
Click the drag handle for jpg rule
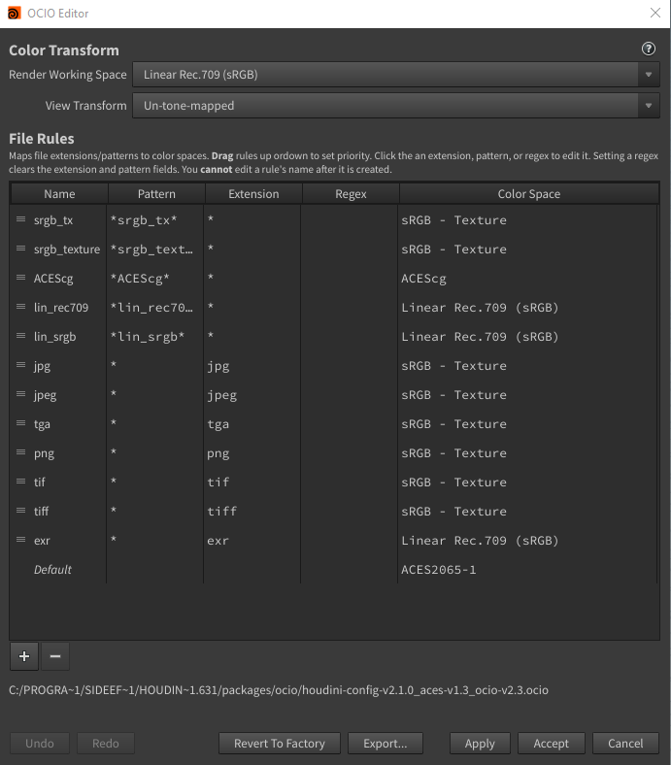pos(21,365)
